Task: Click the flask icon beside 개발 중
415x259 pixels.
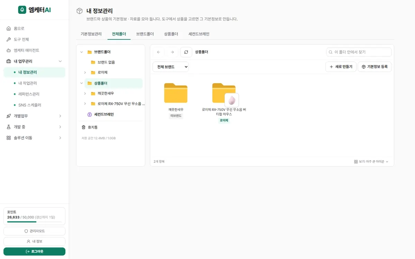Action: click(x=9, y=127)
